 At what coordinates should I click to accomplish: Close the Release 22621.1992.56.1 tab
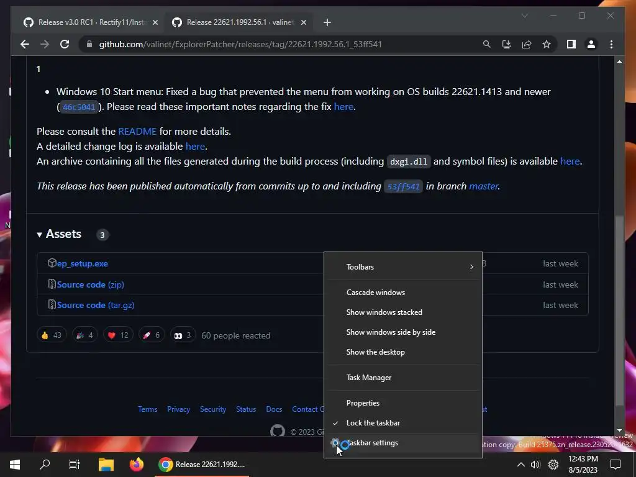click(303, 22)
